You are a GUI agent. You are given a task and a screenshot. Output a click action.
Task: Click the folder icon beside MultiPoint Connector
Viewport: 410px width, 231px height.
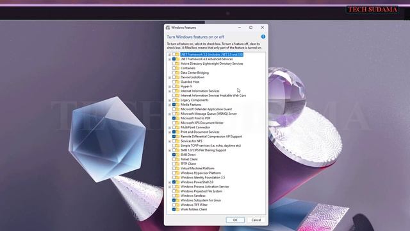[x=177, y=127]
